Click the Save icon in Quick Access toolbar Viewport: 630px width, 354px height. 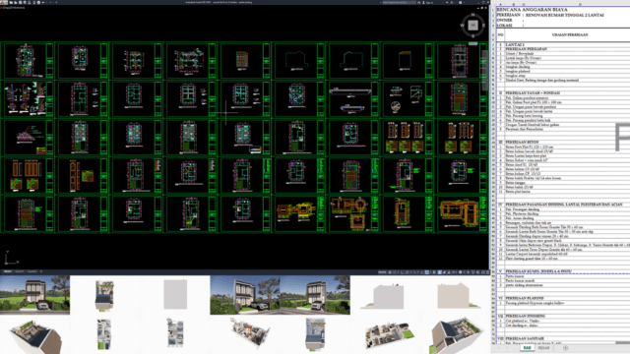(x=20, y=2)
